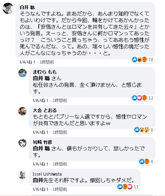The image size is (165, 196).
Task: Click 岩崎 竹彦's profile avatar
Action: 22,143
